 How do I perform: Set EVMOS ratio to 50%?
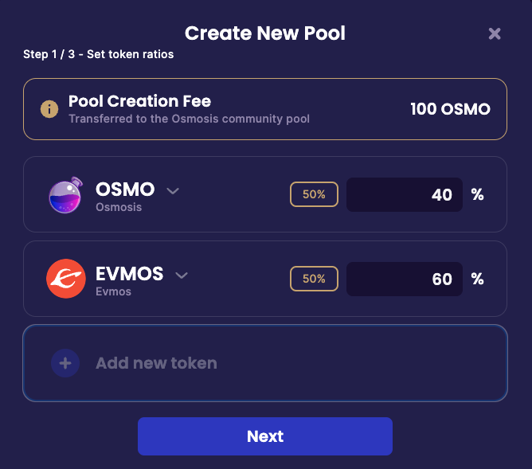tap(314, 279)
